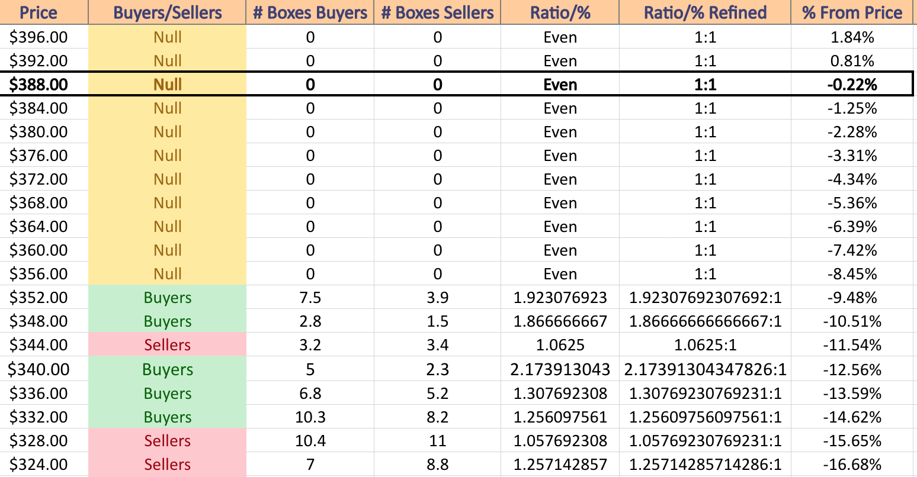This screenshot has height=477, width=917.
Task: Select the Sellers cell for $328.00
Action: [168, 441]
